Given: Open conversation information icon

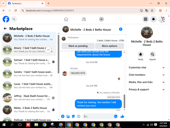Looking at the screenshot, I should point(121,29).
